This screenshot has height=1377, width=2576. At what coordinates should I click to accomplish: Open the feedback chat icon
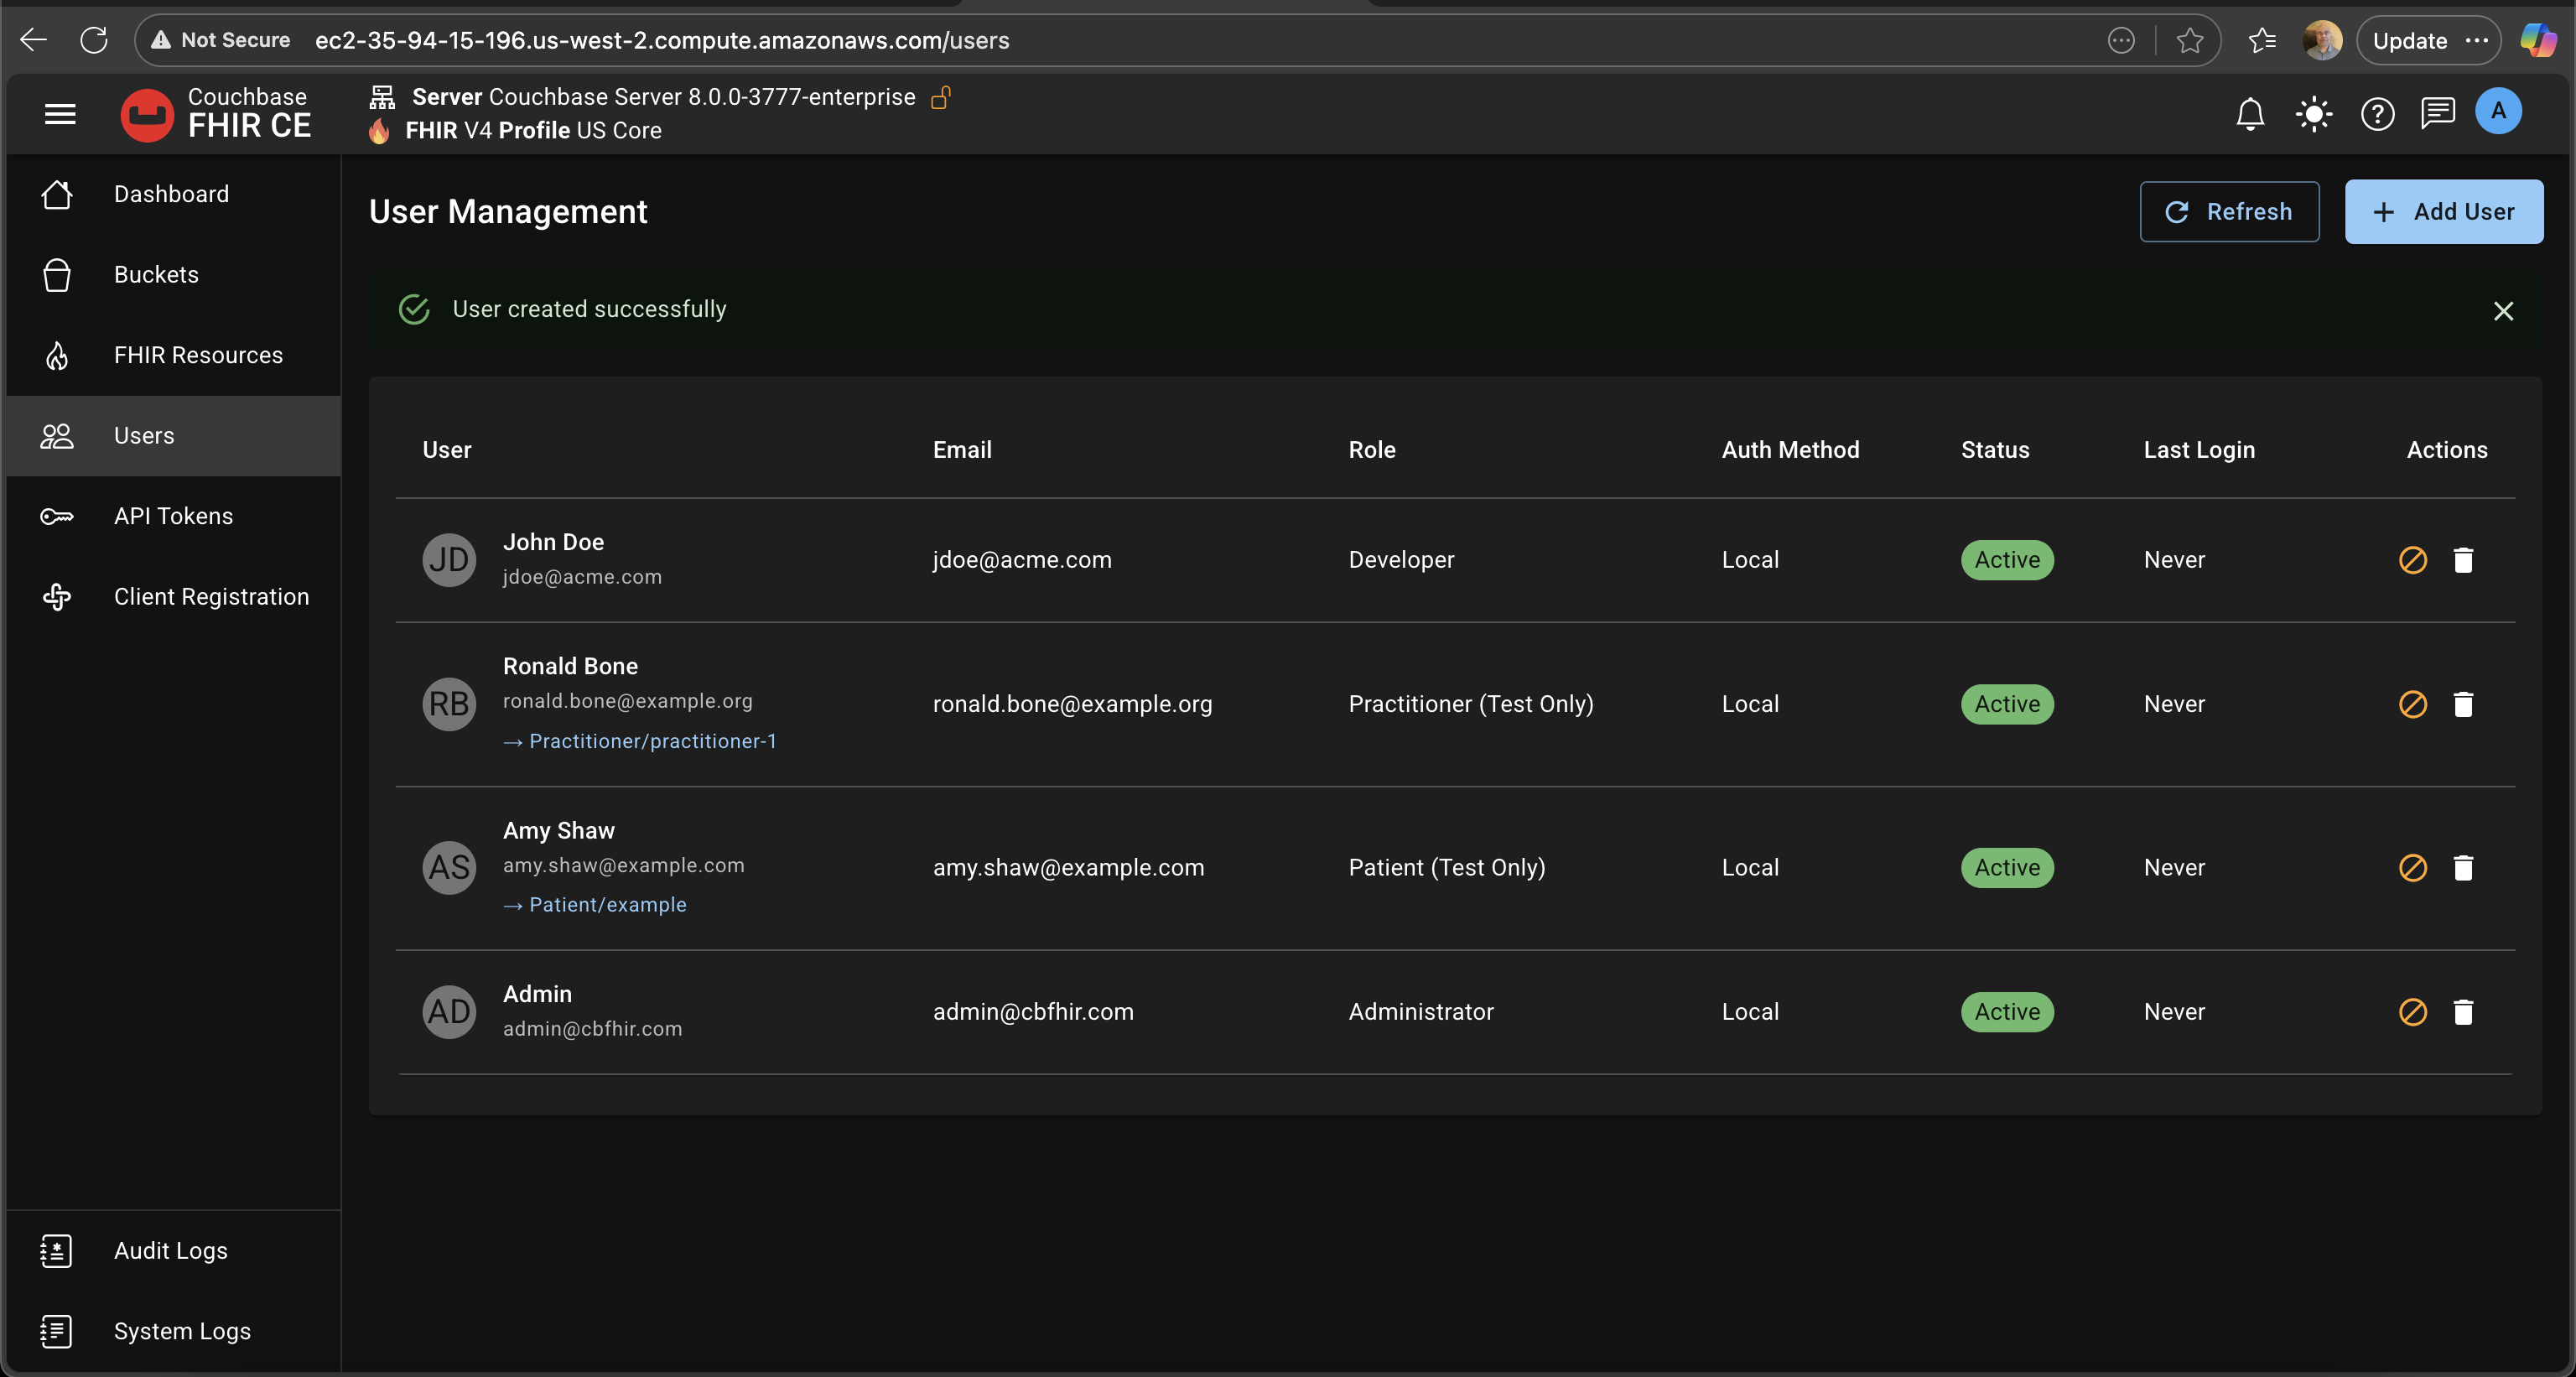point(2437,114)
